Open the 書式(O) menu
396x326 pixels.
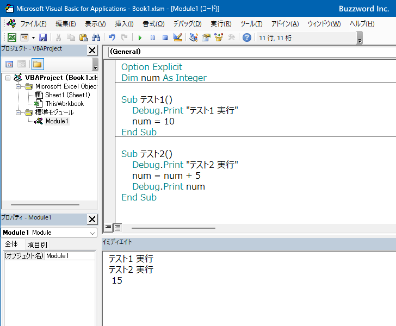tap(153, 24)
